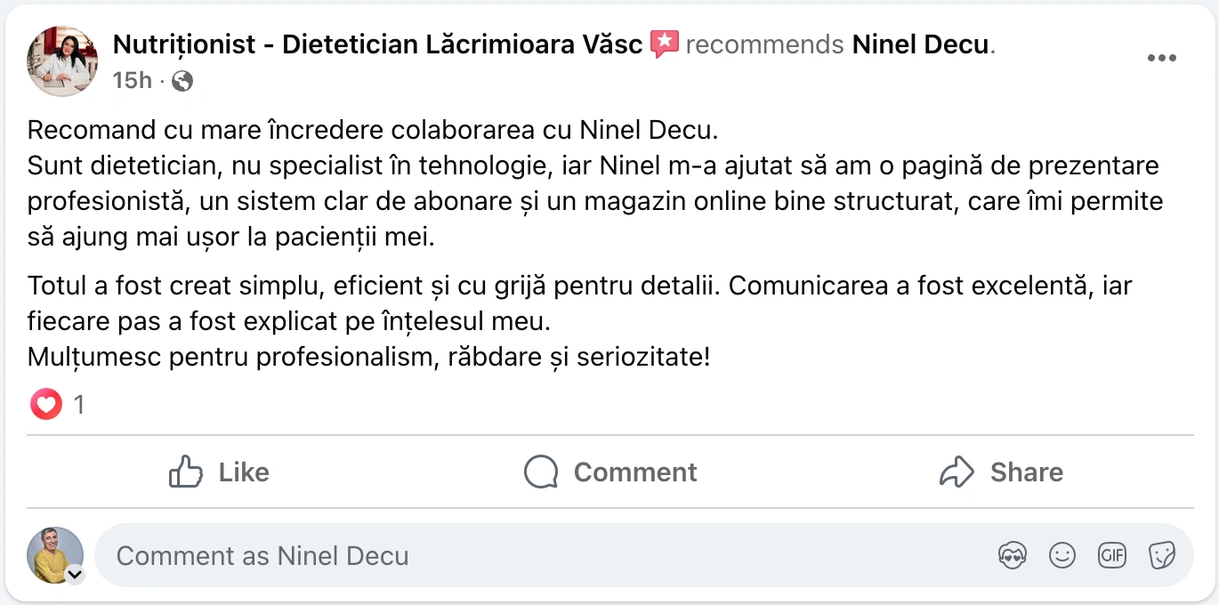Expand the commenter identity switcher chevron

click(76, 574)
